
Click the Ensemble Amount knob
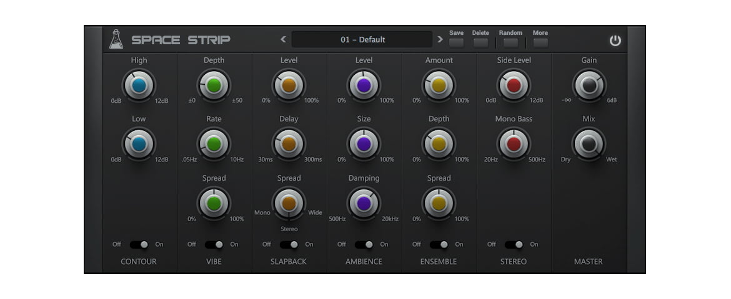coord(439,85)
